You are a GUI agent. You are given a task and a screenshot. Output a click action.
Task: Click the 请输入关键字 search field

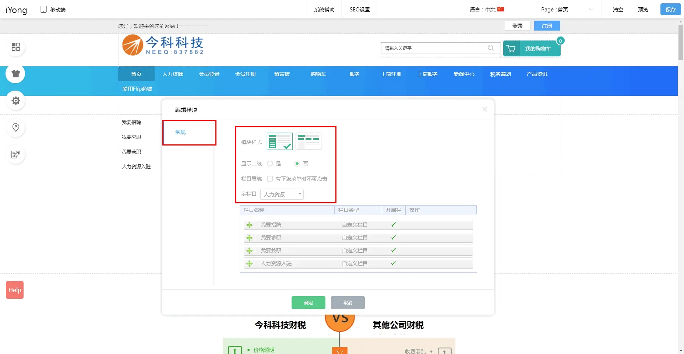click(434, 48)
